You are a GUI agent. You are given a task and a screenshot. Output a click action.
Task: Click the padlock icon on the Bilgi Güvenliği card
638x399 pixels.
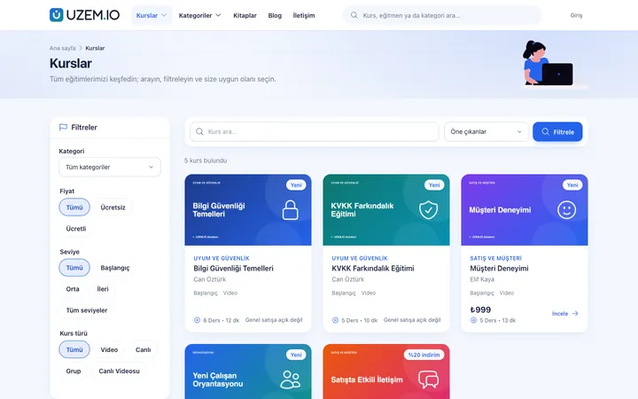click(290, 209)
